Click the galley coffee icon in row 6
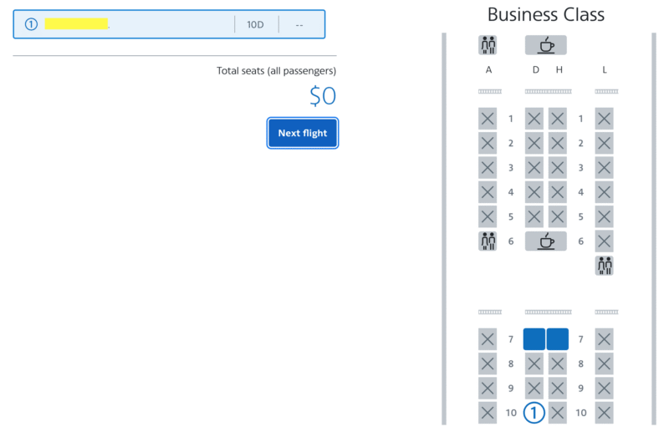This screenshot has width=669, height=432. (x=545, y=241)
